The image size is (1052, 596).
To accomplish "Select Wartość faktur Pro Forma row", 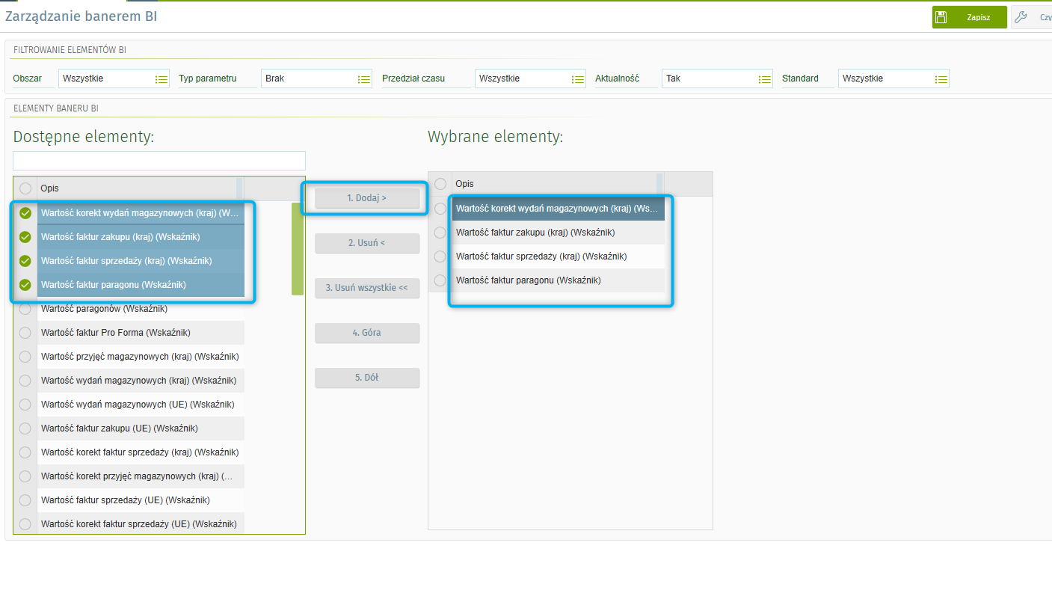I will [x=141, y=333].
